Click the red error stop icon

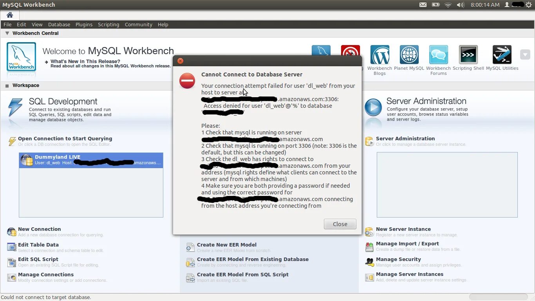tap(187, 80)
